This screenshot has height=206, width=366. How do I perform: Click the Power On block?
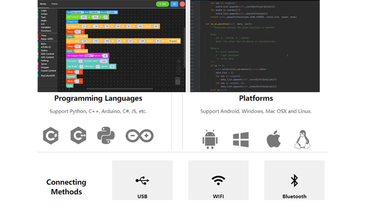pos(72,22)
